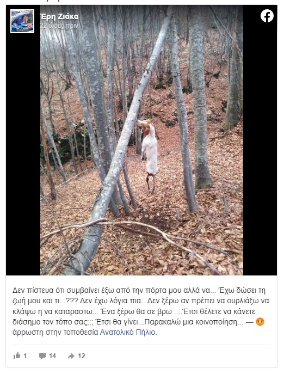Click the comment count number 14
284x374 pixels.
[52, 356]
